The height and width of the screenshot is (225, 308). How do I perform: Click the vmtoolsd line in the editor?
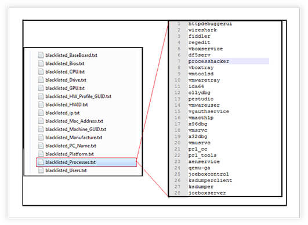[201, 74]
